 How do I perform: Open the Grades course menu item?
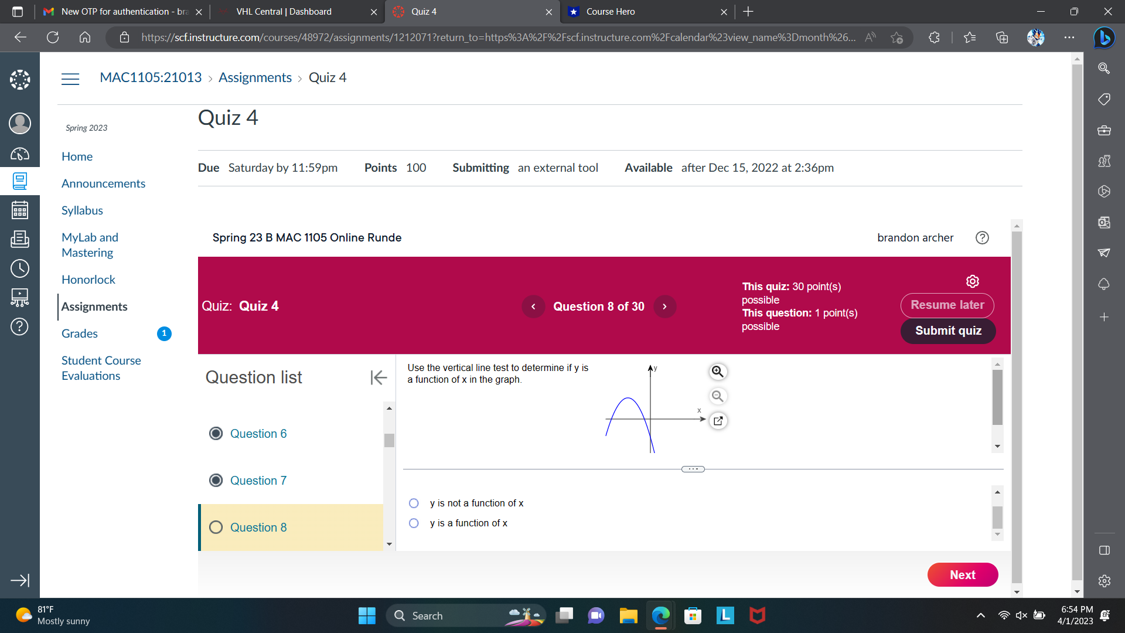click(80, 333)
